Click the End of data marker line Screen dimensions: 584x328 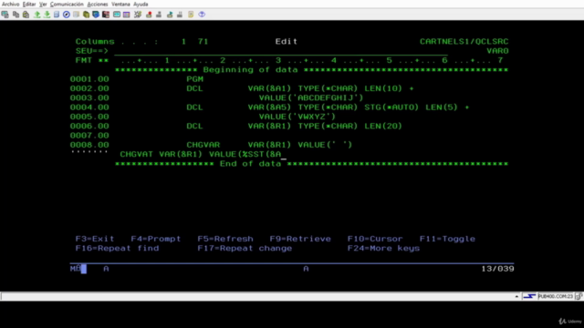311,164
